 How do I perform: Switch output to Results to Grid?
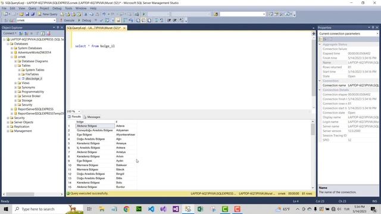click(x=143, y=20)
